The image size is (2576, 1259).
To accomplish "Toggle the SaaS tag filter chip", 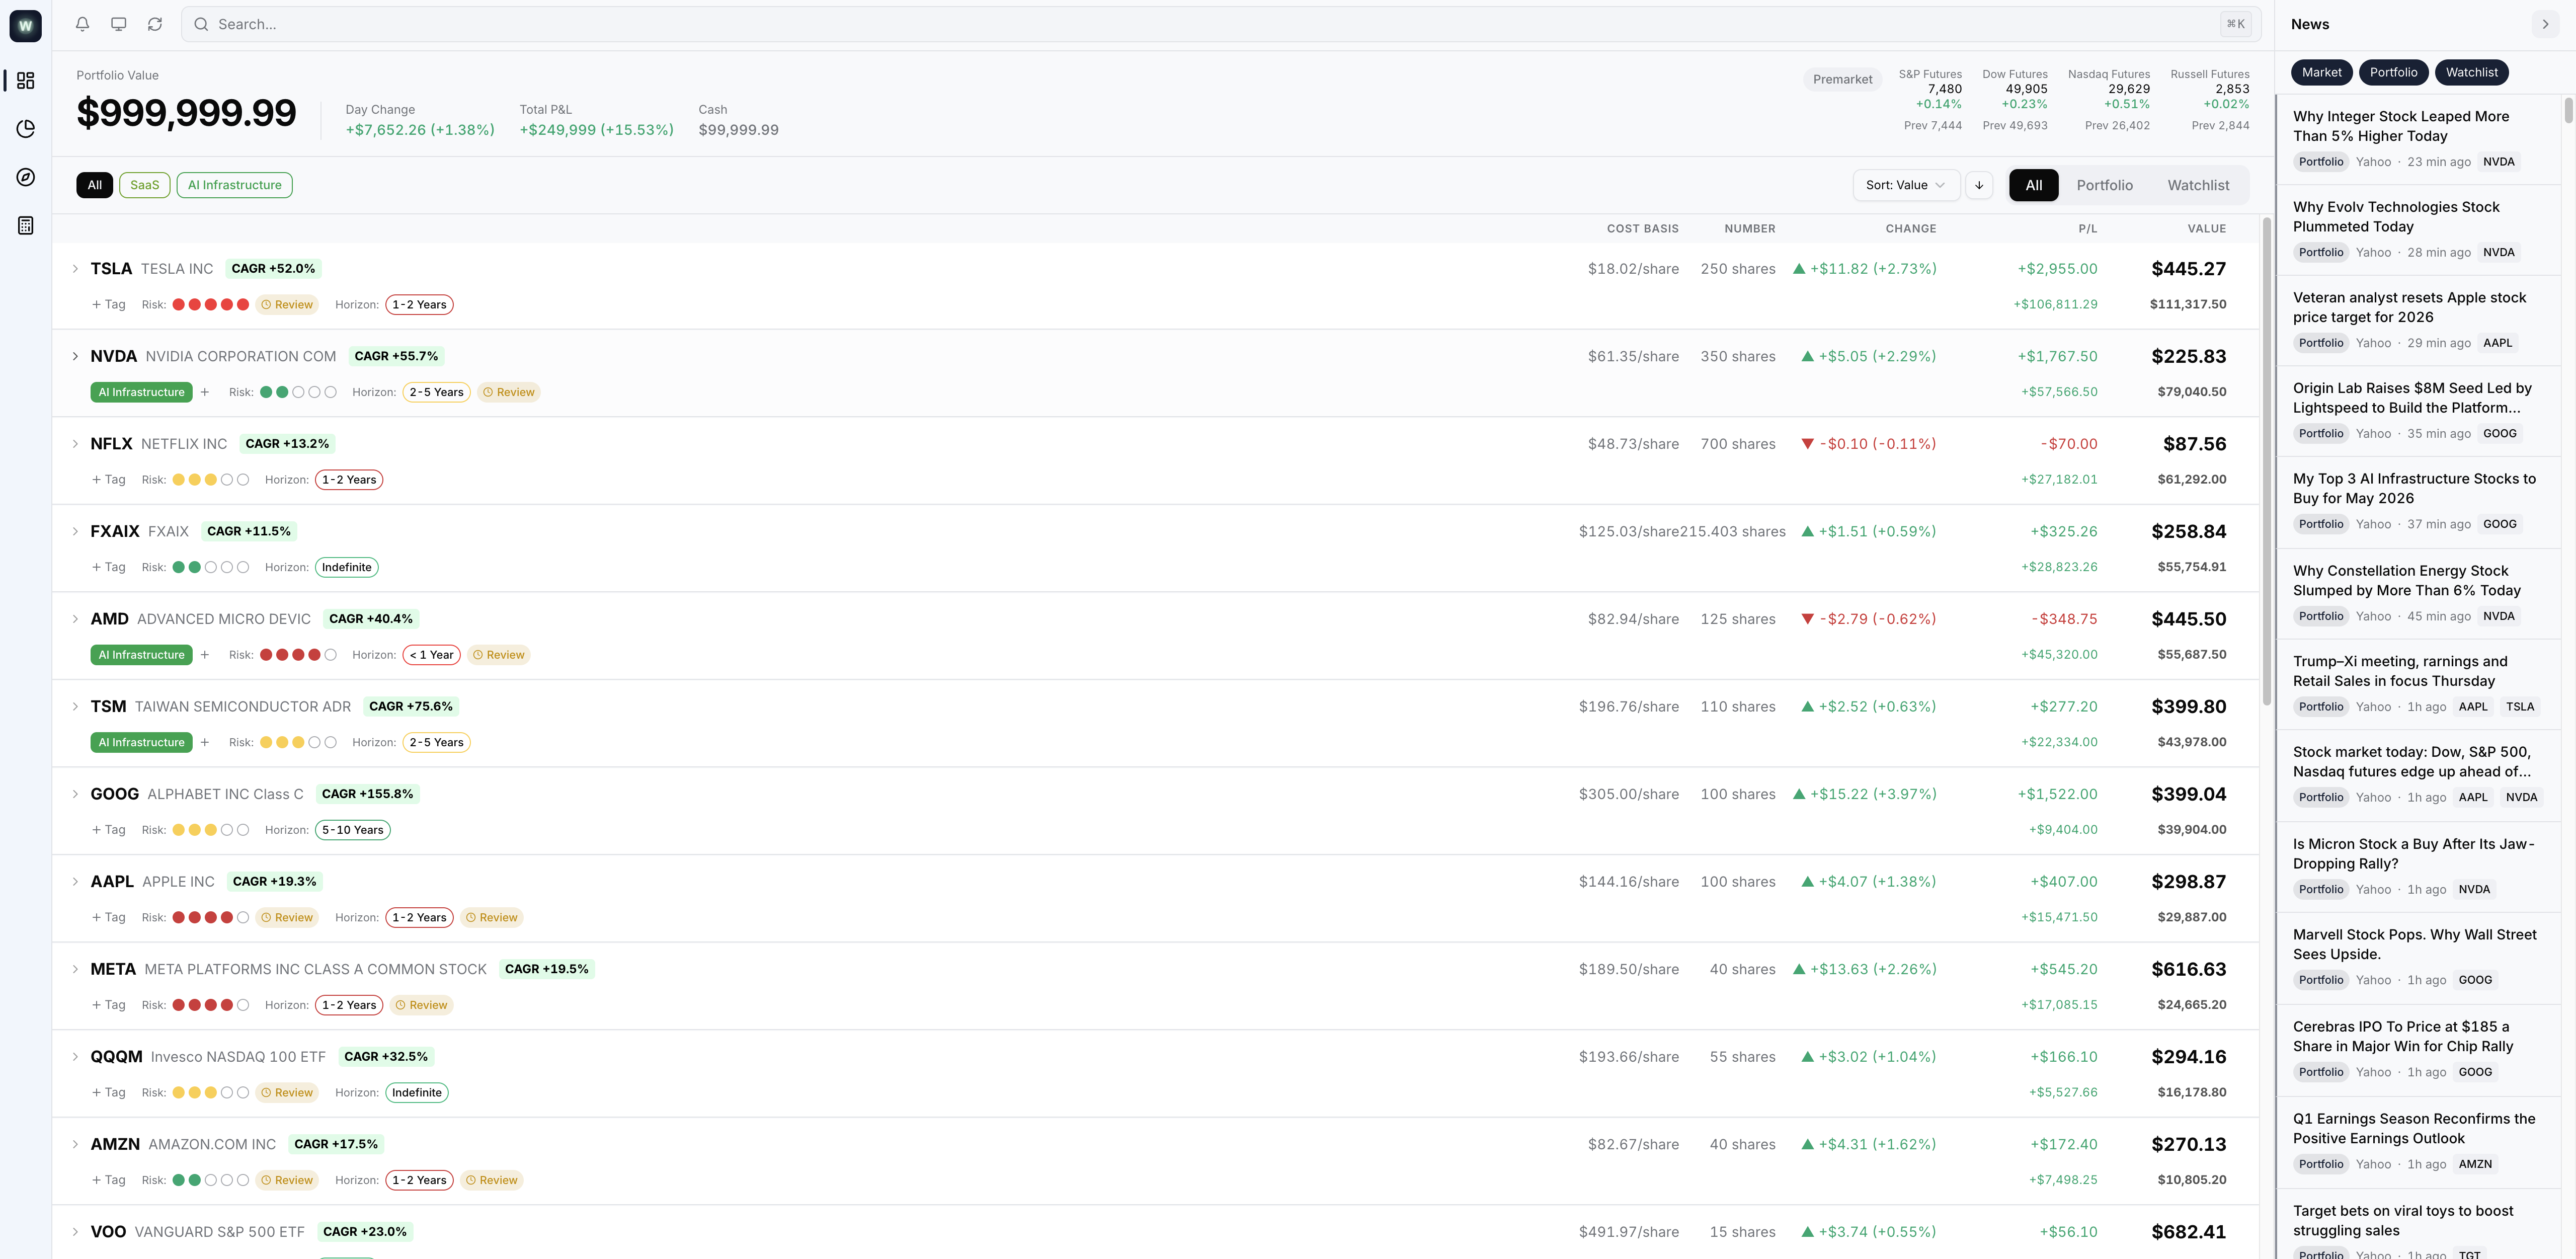I will point(145,185).
